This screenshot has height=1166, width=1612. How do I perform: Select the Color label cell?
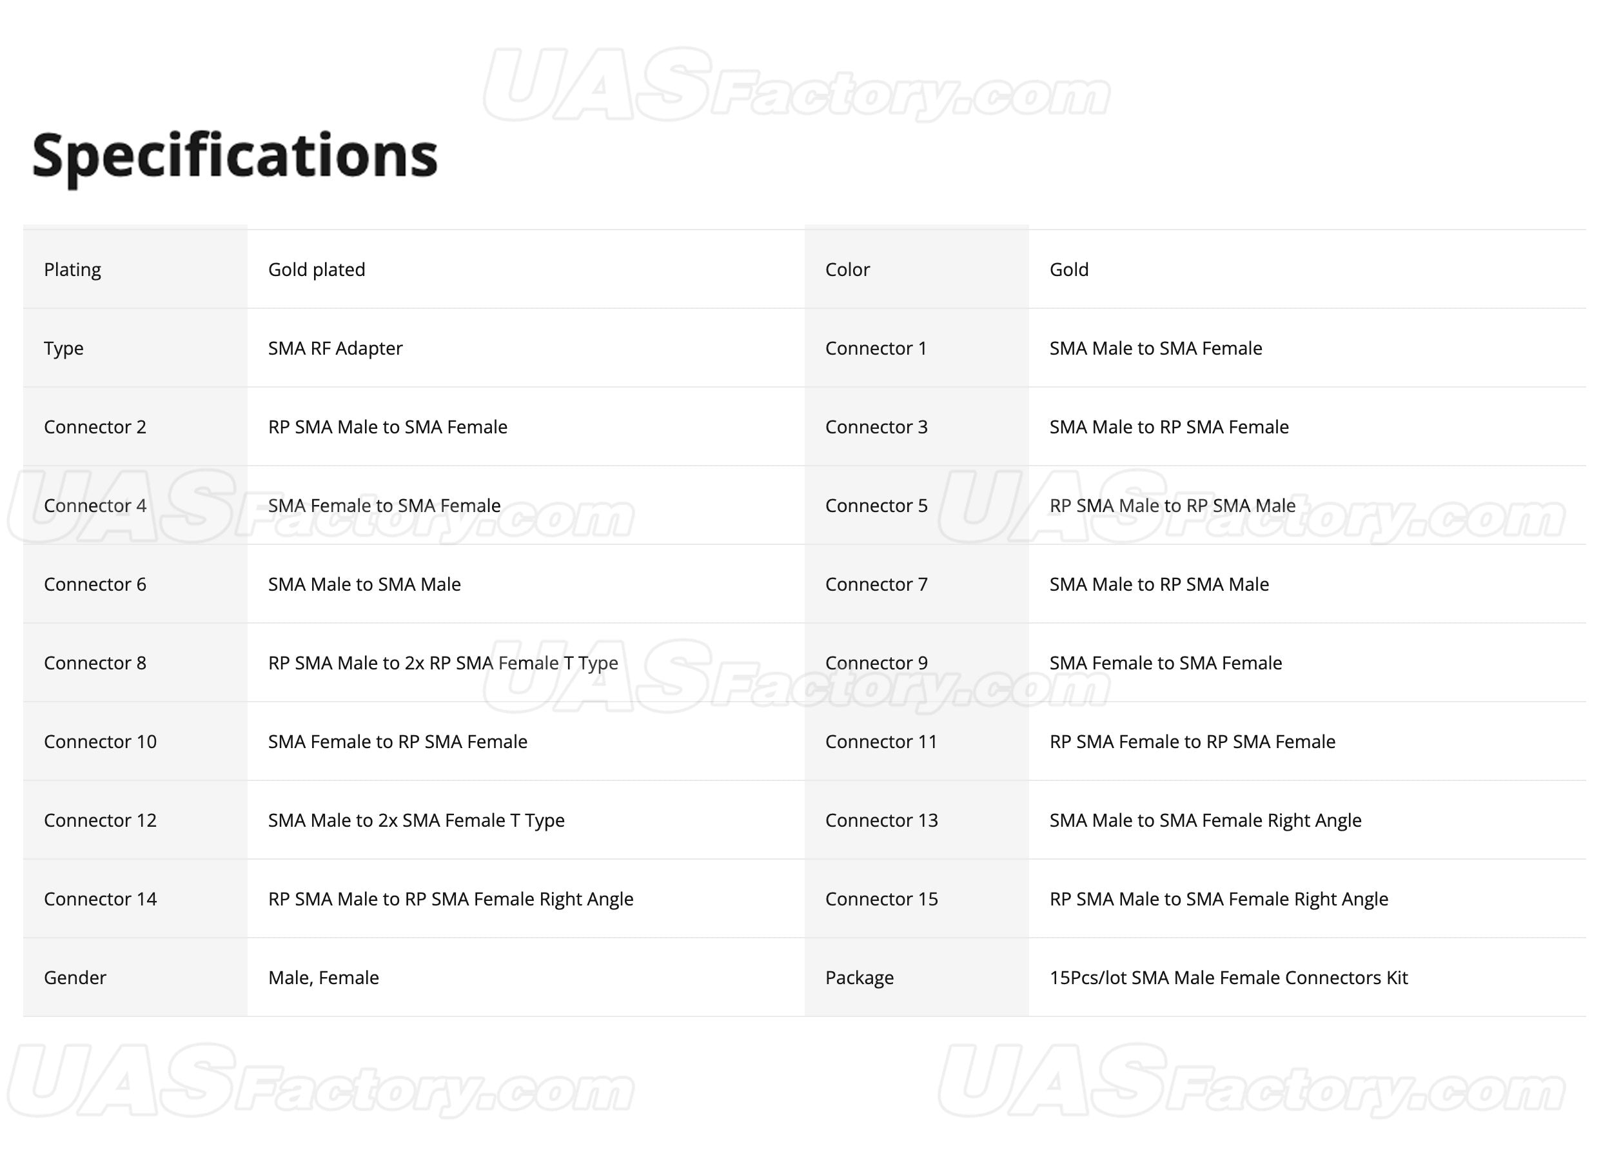[916, 270]
